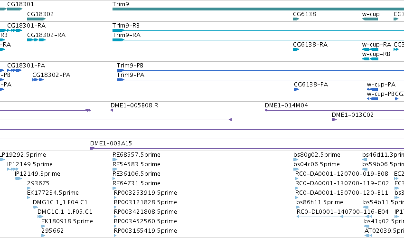Viewport: 404px width, 238px height.
Task: Click the 293675 feature label
Action: [38, 183]
